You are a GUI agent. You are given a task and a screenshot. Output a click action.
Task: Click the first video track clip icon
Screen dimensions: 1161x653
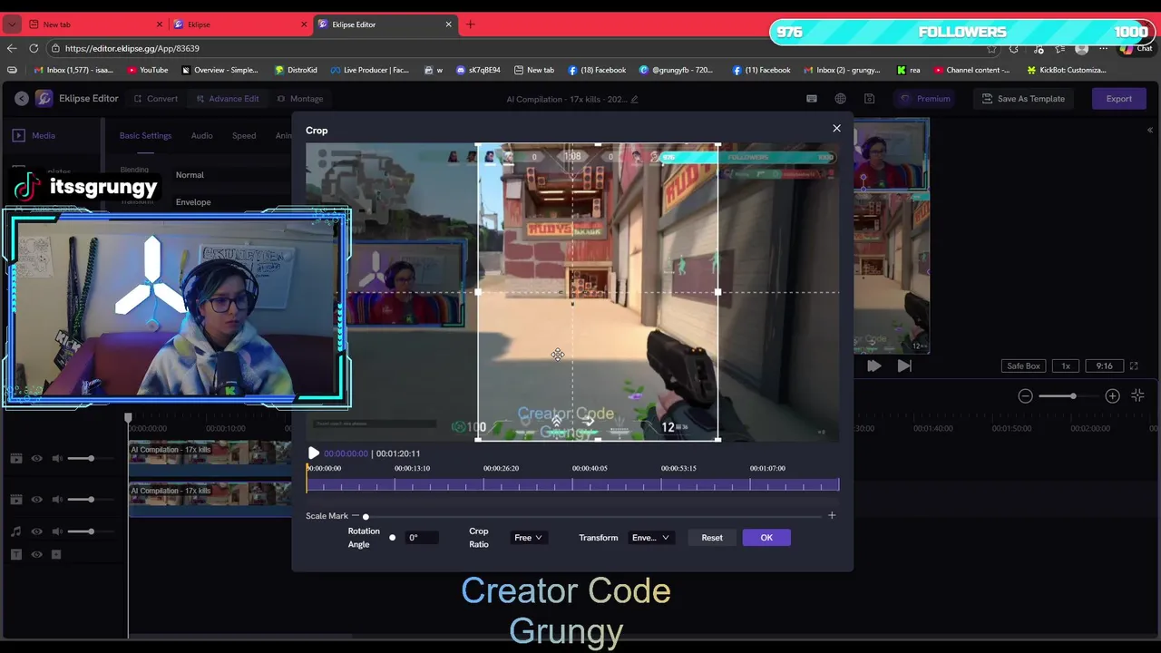pyautogui.click(x=15, y=459)
